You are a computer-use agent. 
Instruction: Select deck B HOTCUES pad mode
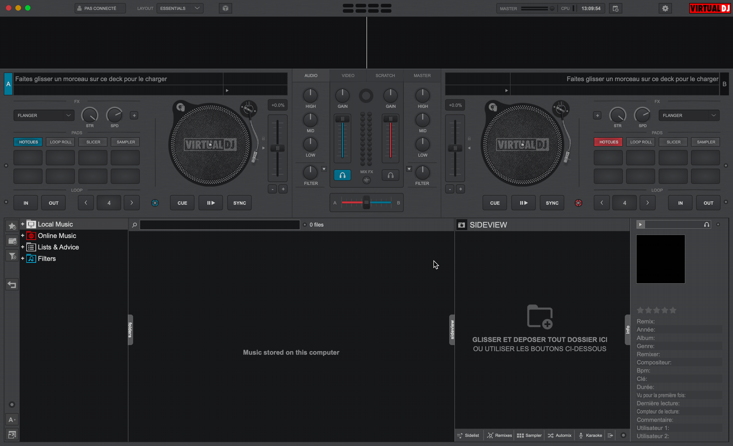point(608,142)
